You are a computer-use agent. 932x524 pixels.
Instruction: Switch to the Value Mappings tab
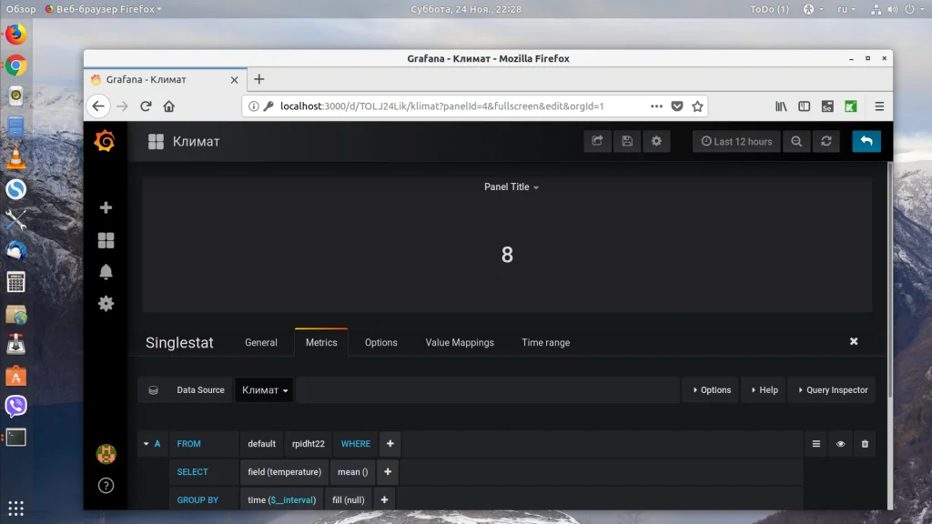[x=460, y=343]
